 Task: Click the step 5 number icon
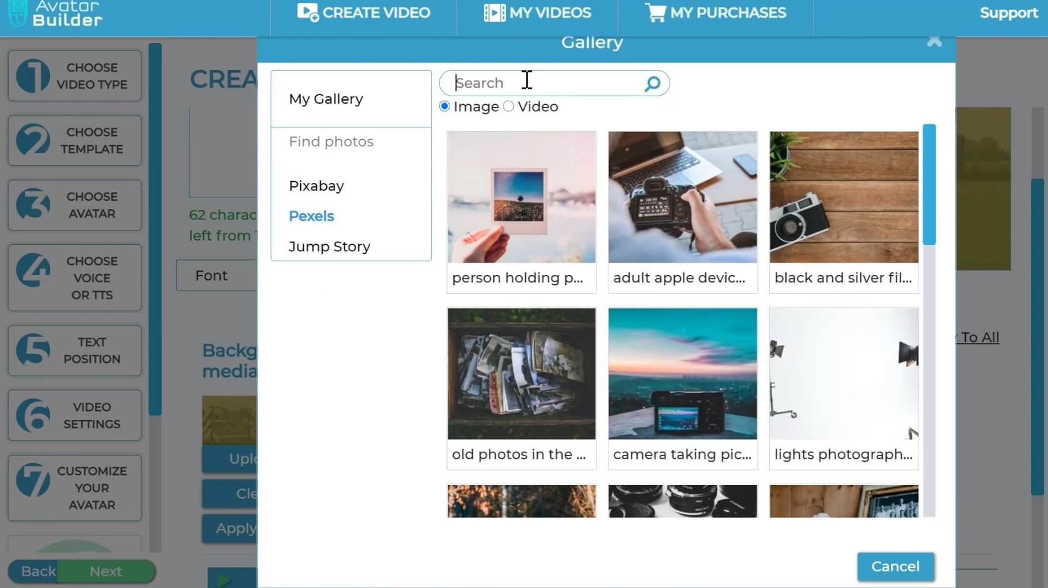(33, 350)
